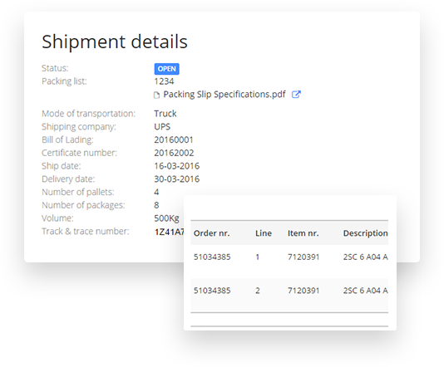
Task: Click the document file icon before Packing Slip
Action: pyautogui.click(x=156, y=95)
